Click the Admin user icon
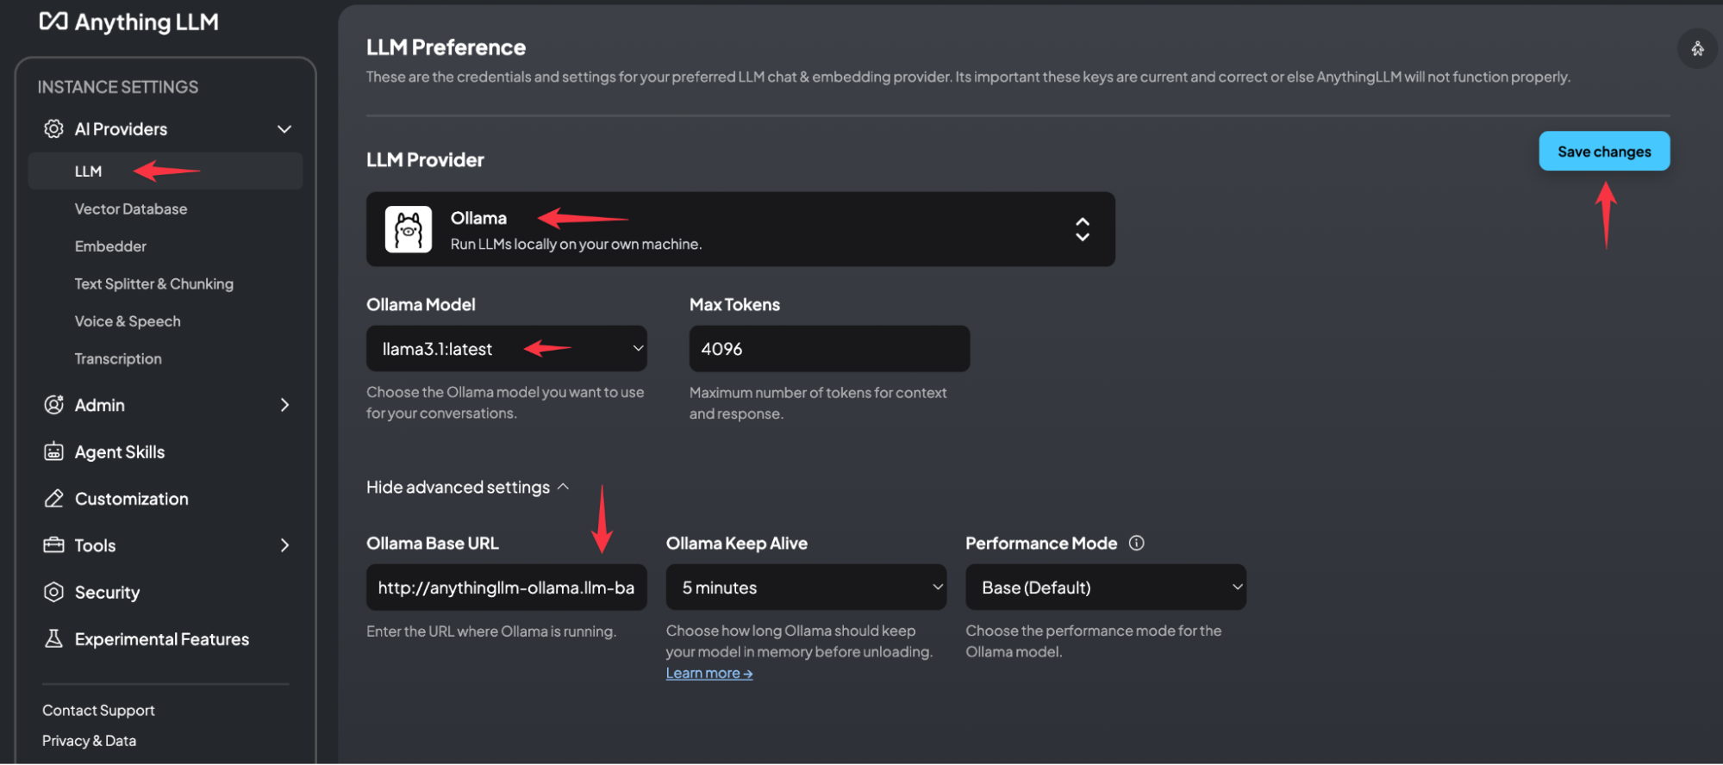1723x765 pixels. click(53, 405)
